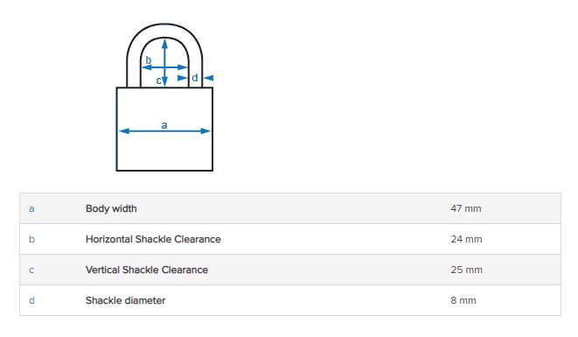Select the 'b' letter in the table
The width and height of the screenshot is (578, 337).
[31, 239]
